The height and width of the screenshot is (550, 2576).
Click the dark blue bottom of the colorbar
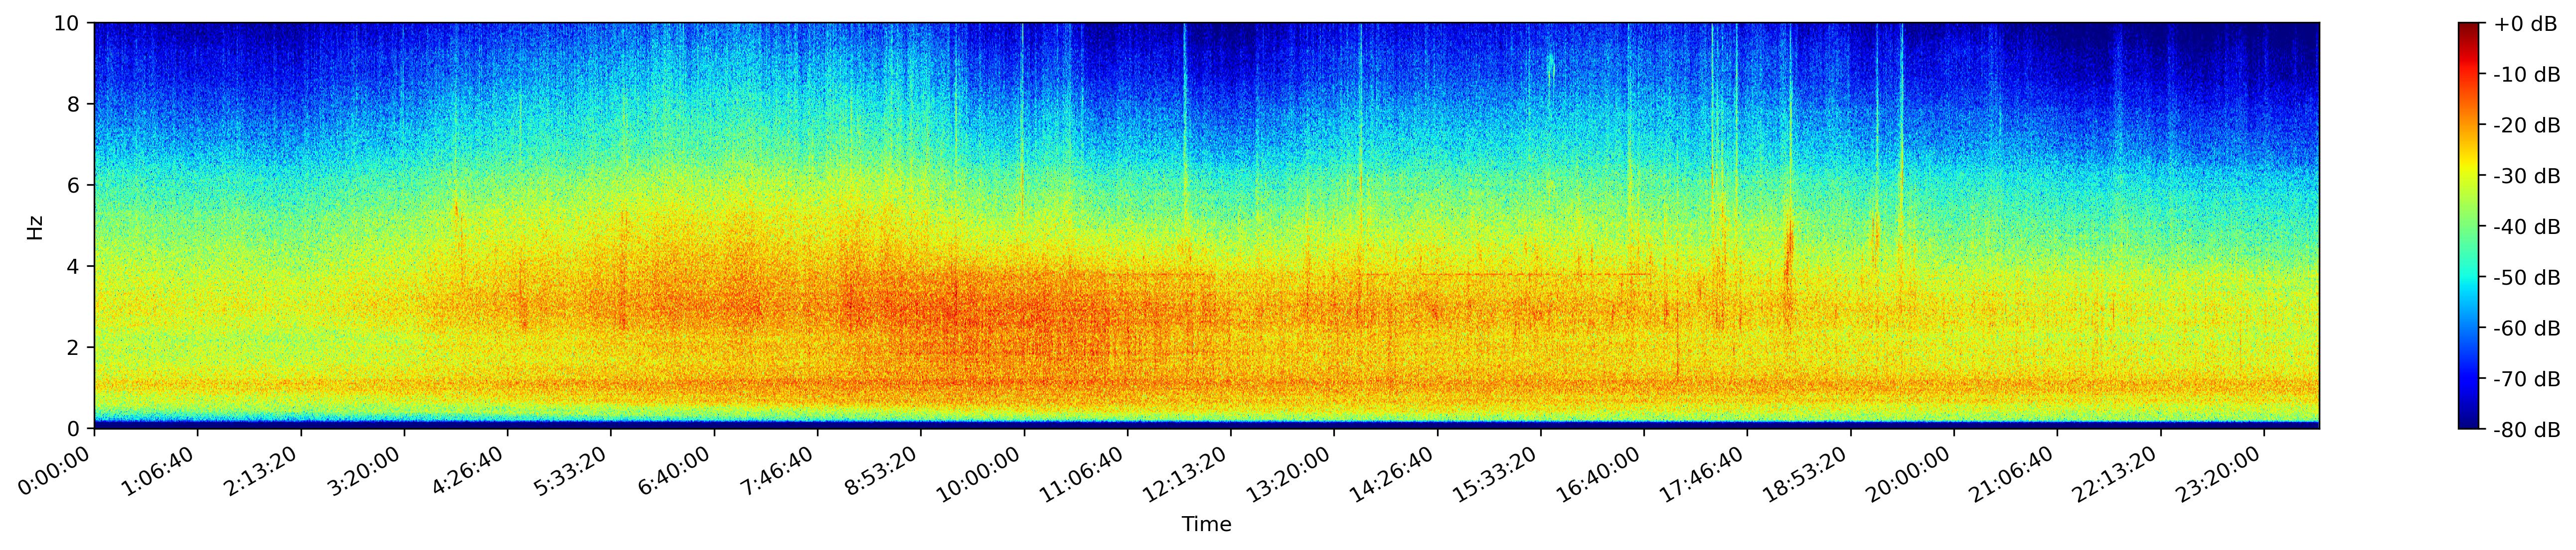(x=2468, y=421)
